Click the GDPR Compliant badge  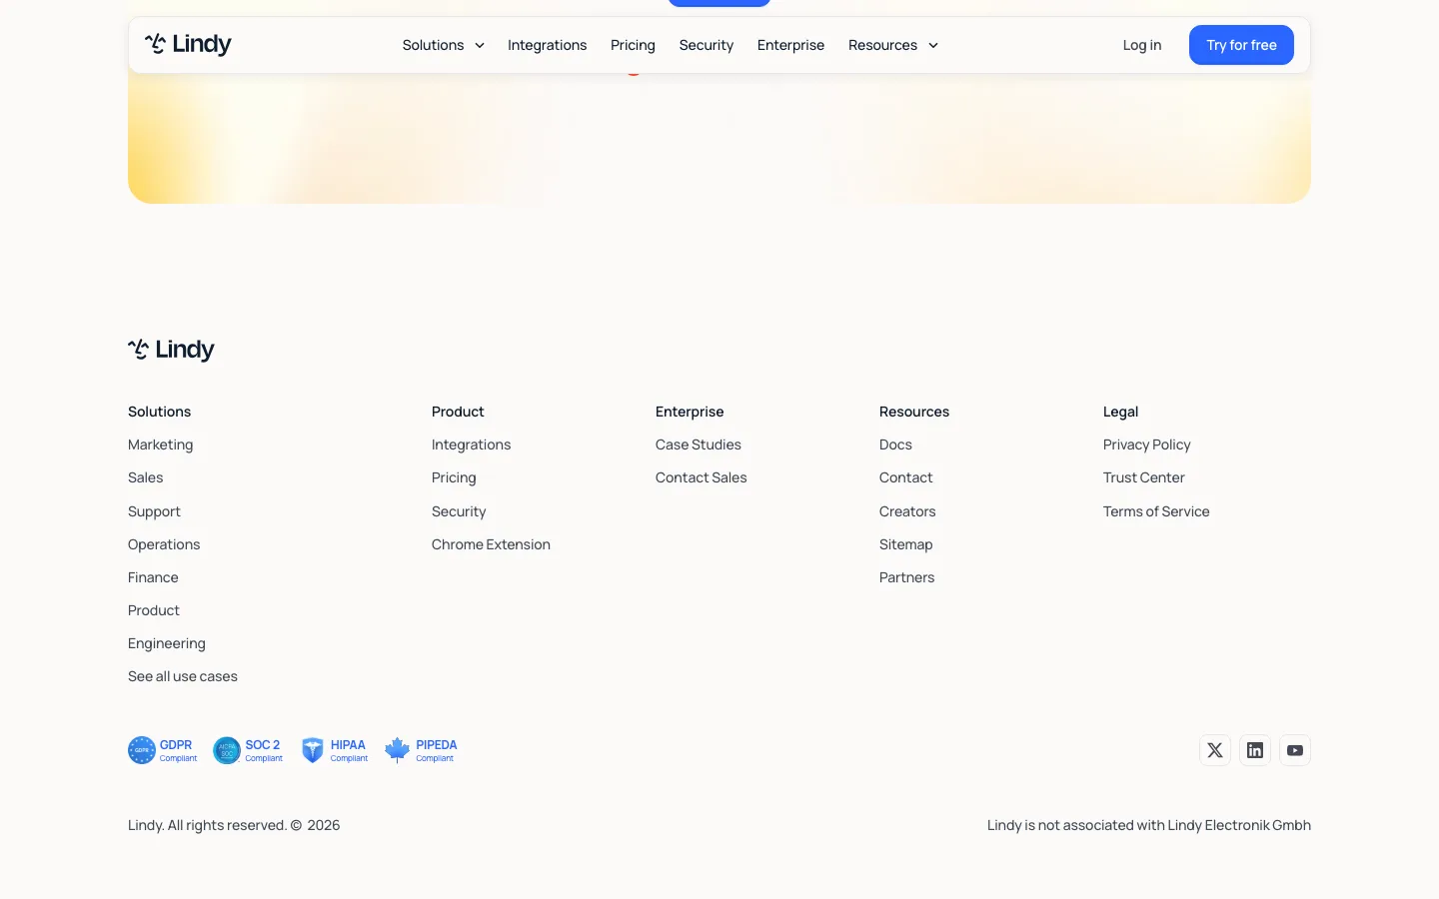(x=163, y=750)
